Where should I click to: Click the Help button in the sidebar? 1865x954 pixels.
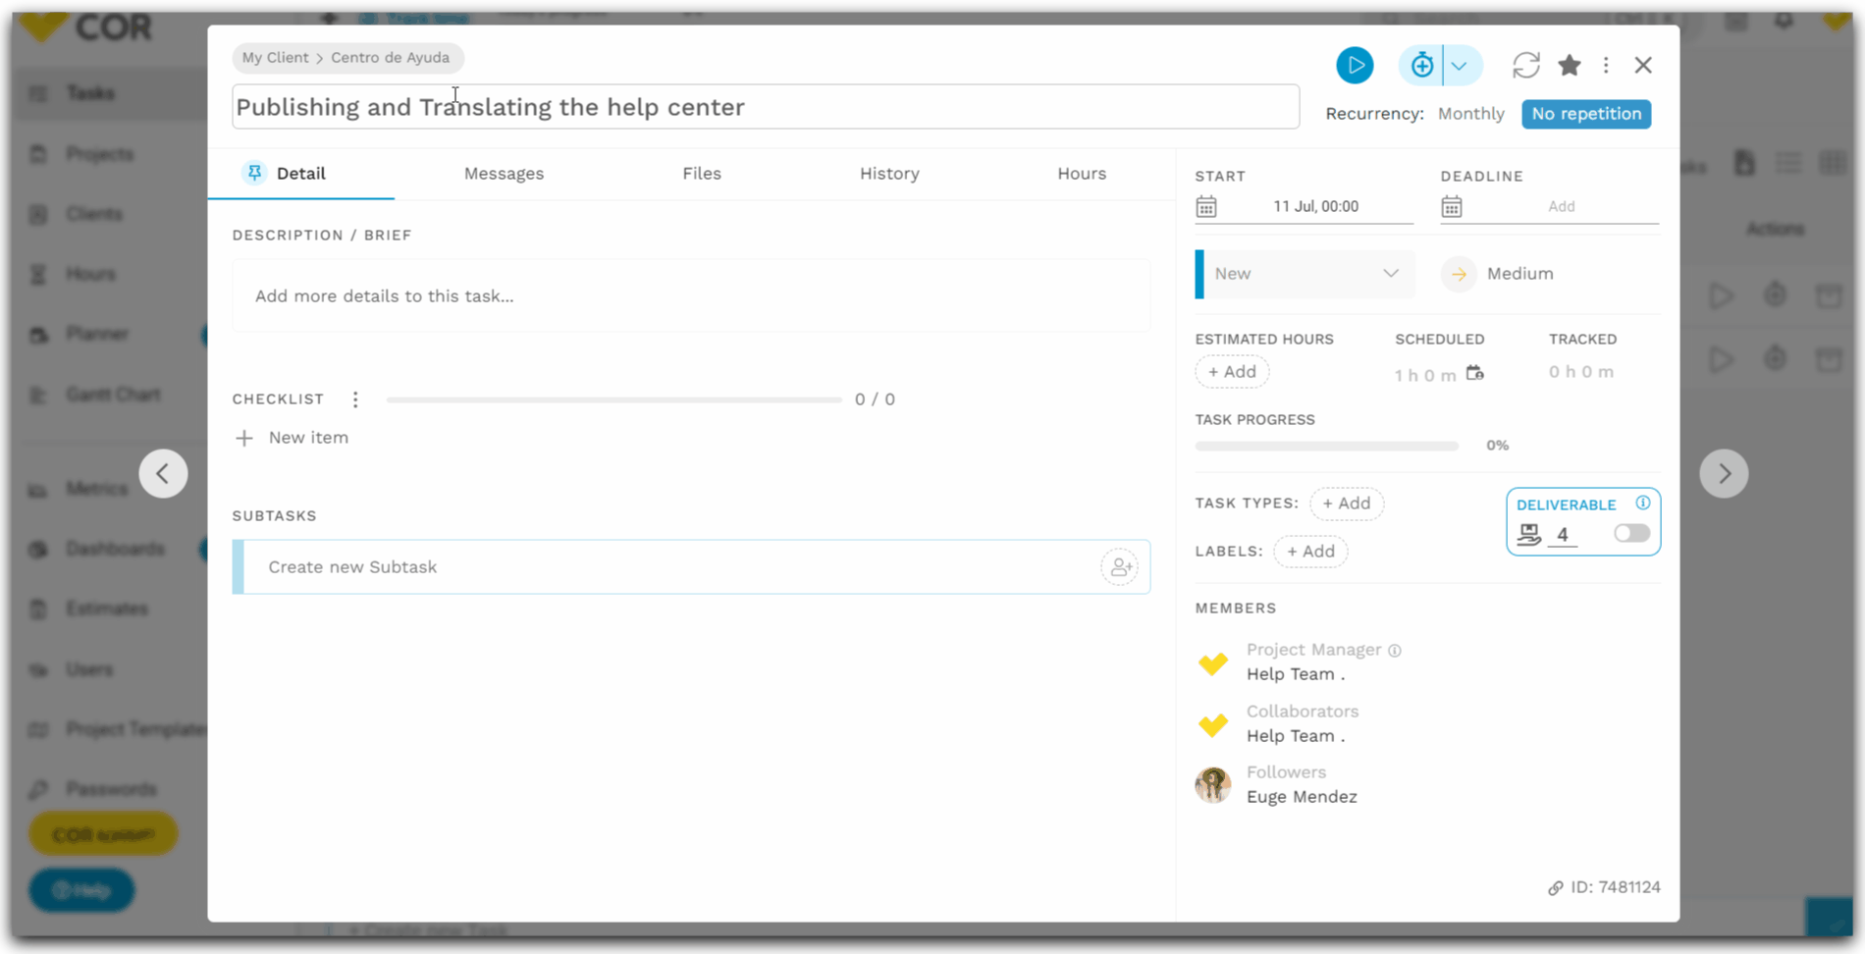click(81, 890)
